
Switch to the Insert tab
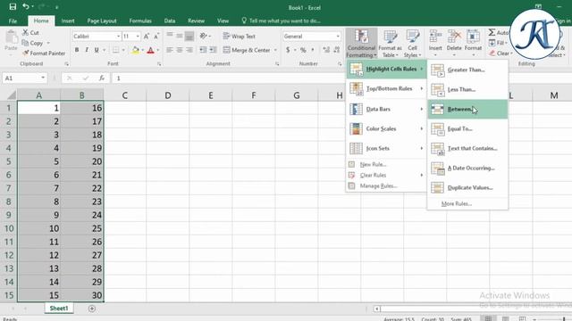[x=68, y=21]
